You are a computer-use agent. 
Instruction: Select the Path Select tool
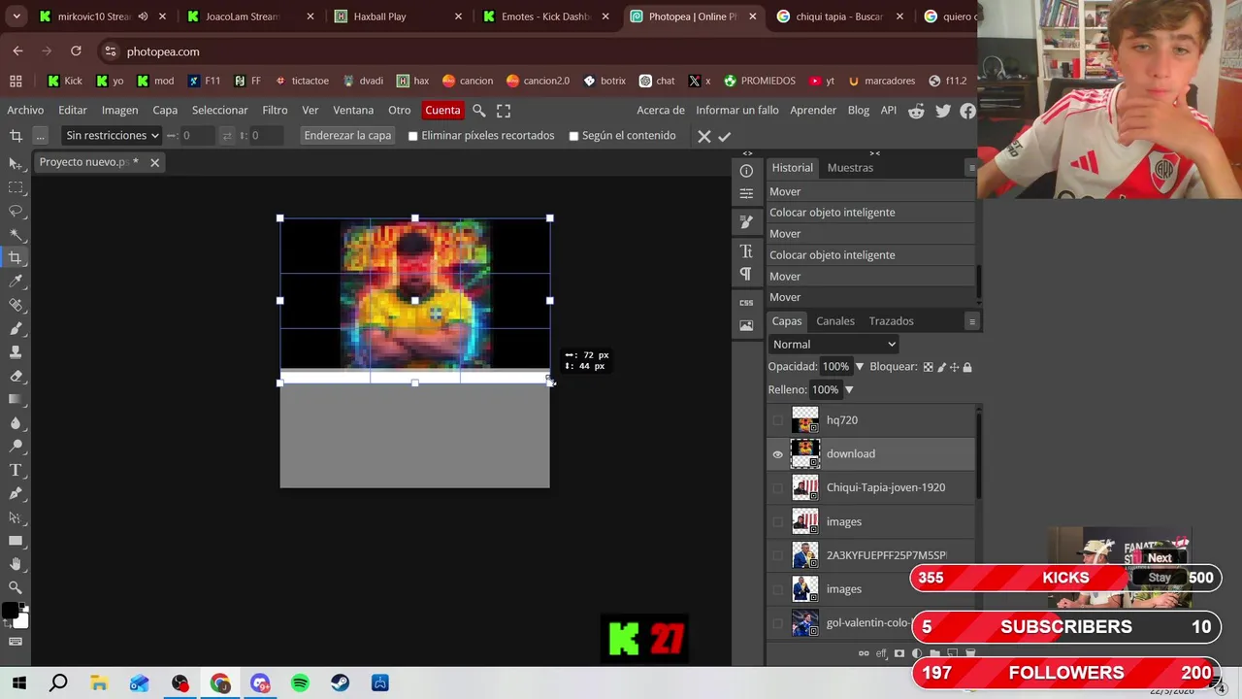tap(16, 516)
